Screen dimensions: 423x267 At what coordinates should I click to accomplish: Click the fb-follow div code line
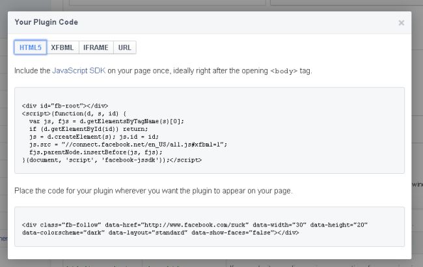coord(195,225)
